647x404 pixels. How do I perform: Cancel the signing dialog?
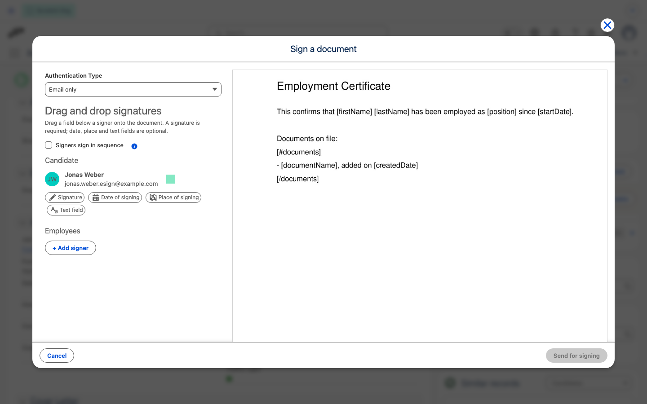[x=57, y=356]
